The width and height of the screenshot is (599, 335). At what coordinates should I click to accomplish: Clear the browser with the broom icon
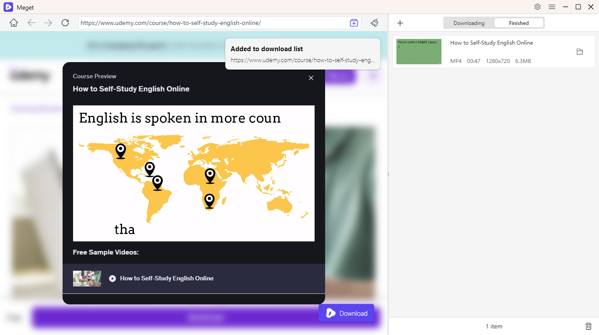point(375,23)
